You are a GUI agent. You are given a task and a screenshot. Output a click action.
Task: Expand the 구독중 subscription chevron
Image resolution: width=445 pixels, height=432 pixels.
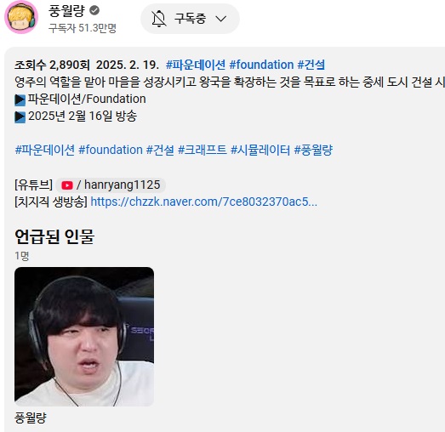pos(220,19)
